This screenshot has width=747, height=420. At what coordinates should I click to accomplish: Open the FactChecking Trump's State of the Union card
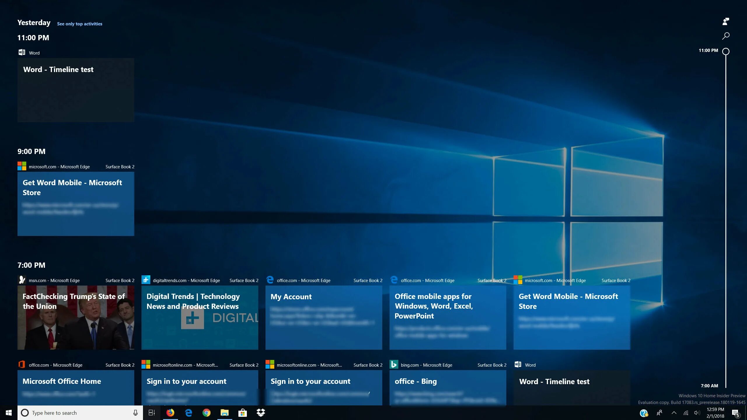coord(76,318)
